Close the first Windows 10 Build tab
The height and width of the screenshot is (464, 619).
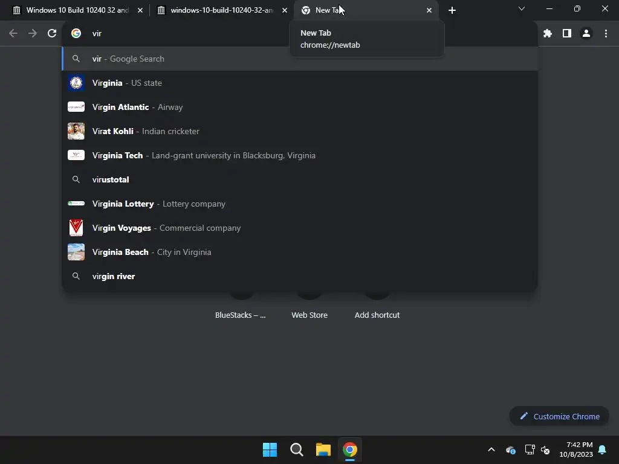[140, 10]
